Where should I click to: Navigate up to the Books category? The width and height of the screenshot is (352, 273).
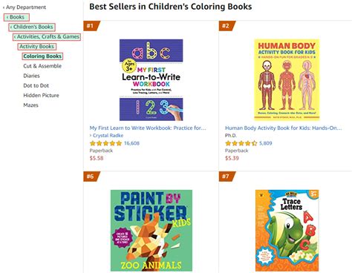coord(16,17)
